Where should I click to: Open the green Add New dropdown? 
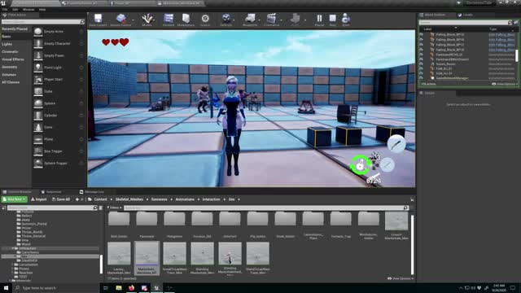pyautogui.click(x=14, y=199)
